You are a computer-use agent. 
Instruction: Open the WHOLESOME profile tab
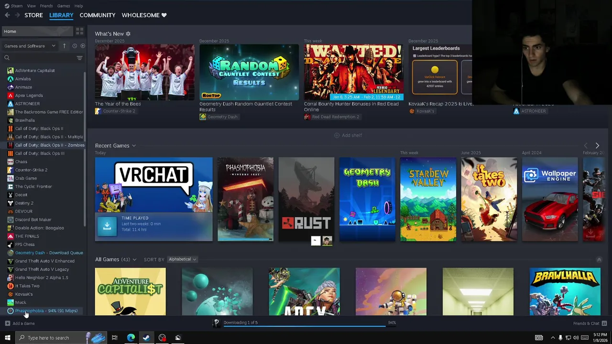tap(144, 15)
